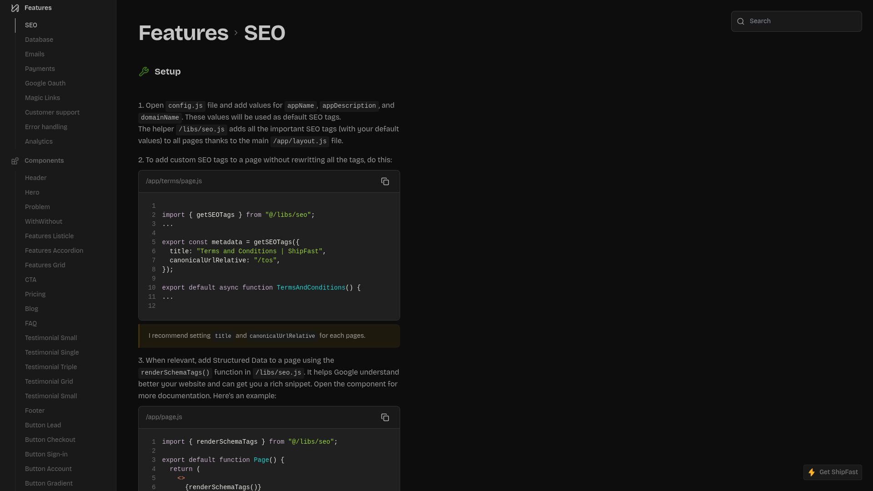Click the search magnifier icon

pos(741,21)
